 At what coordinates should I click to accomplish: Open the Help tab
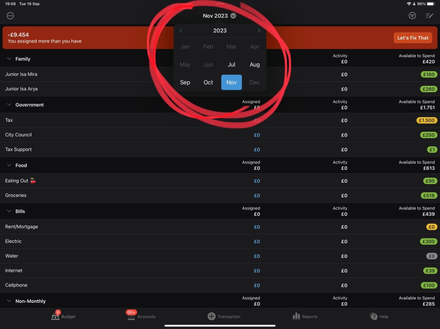(x=379, y=317)
